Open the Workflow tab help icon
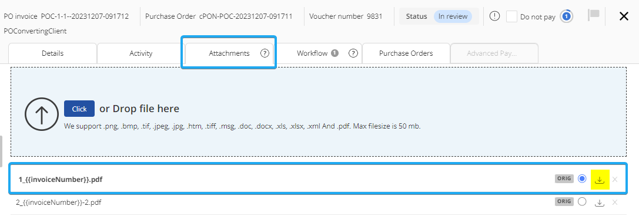Image resolution: width=639 pixels, height=216 pixels. 353,53
